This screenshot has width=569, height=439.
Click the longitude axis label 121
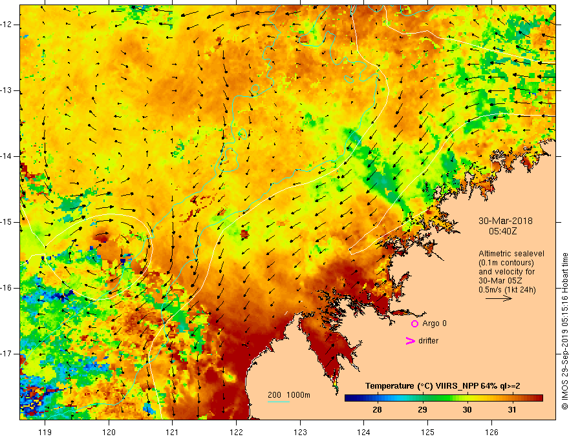coord(173,432)
